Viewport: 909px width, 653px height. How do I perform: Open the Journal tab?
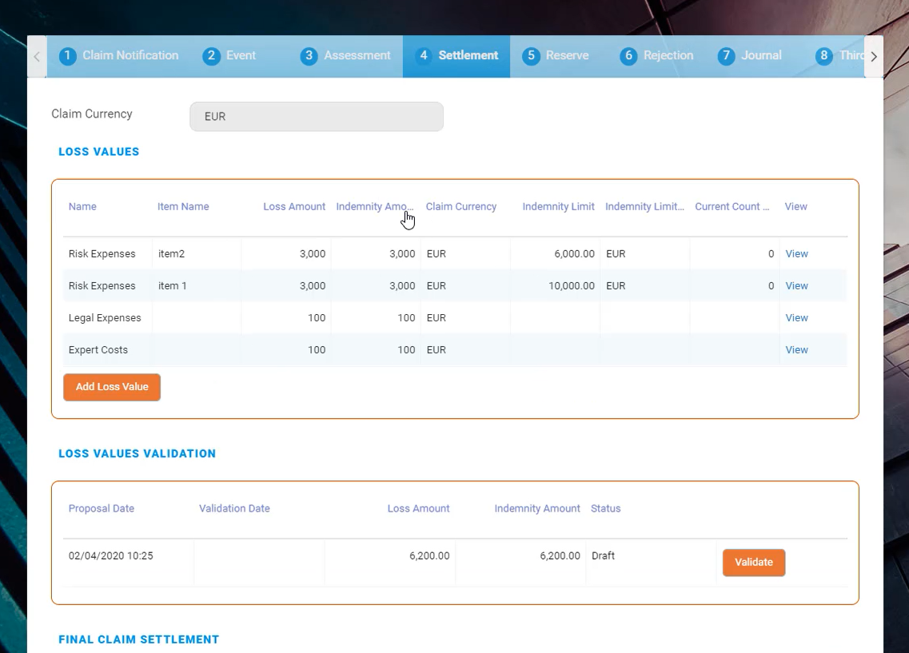750,56
